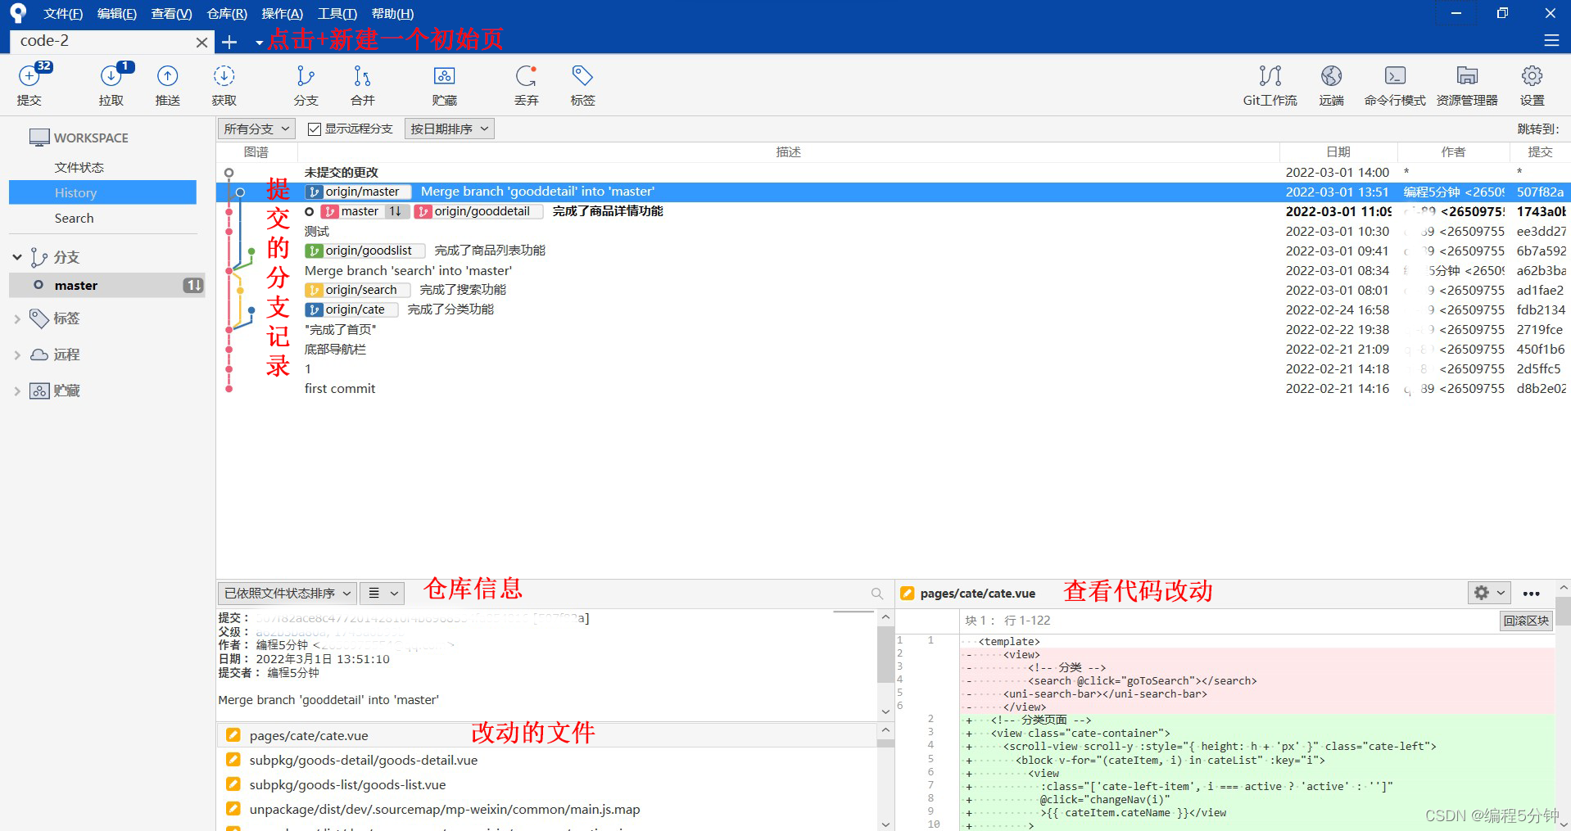Click the 提交 (Commit) toolbar icon
1571x831 pixels.
click(29, 84)
